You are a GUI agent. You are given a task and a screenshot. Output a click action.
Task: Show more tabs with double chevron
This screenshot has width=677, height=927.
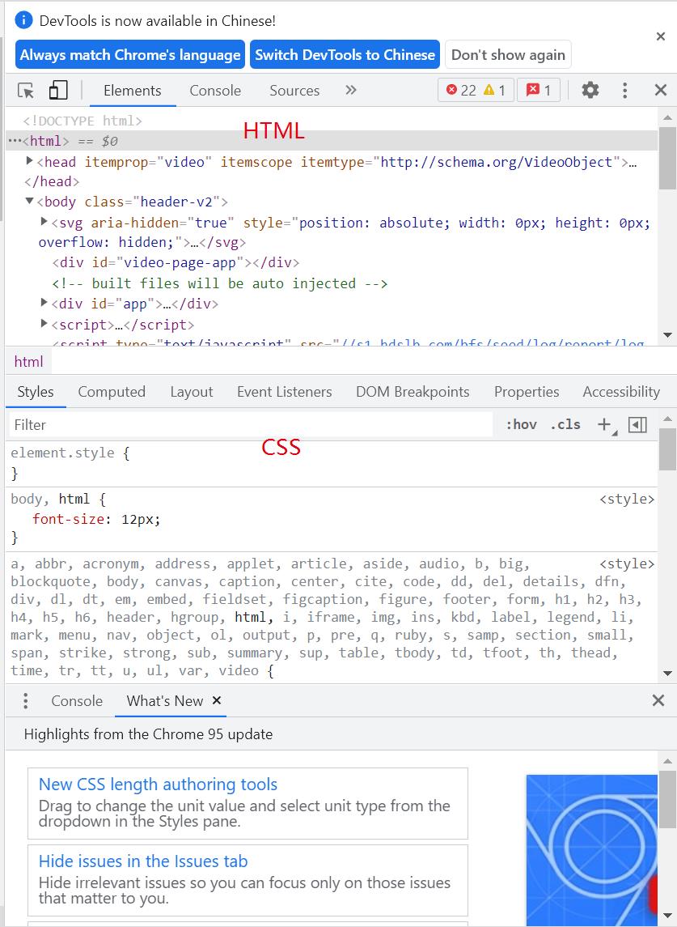point(351,90)
